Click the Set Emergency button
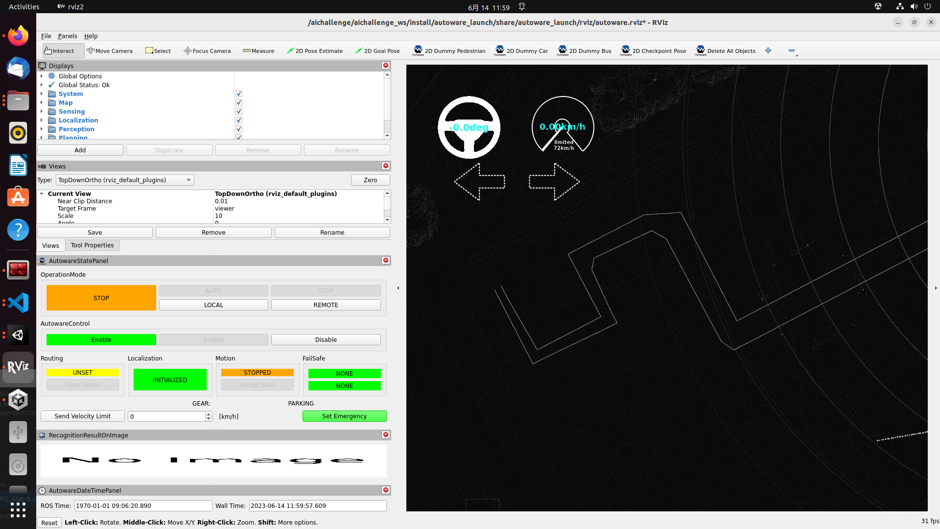The height and width of the screenshot is (529, 940). [x=345, y=416]
